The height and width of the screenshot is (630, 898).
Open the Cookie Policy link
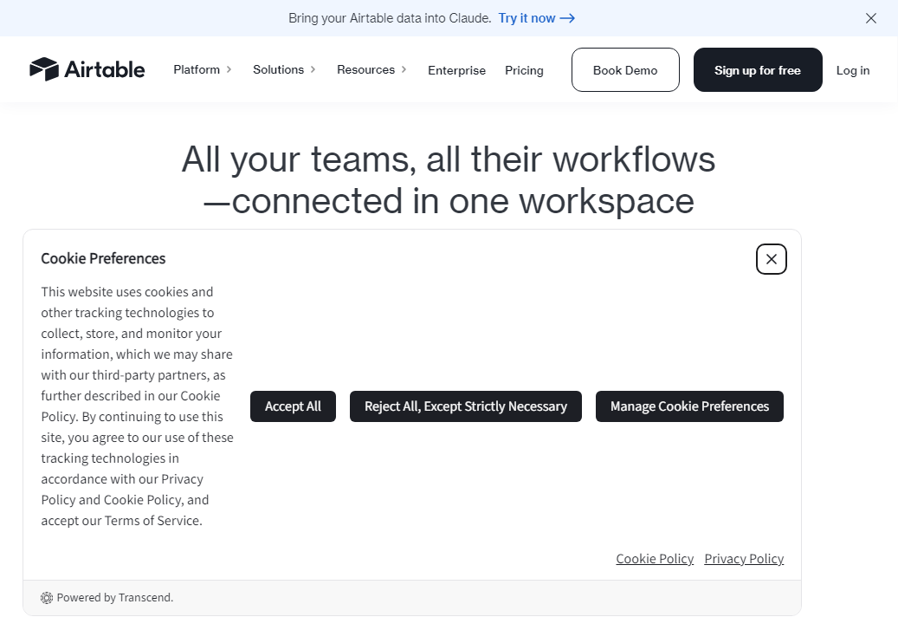pos(655,559)
